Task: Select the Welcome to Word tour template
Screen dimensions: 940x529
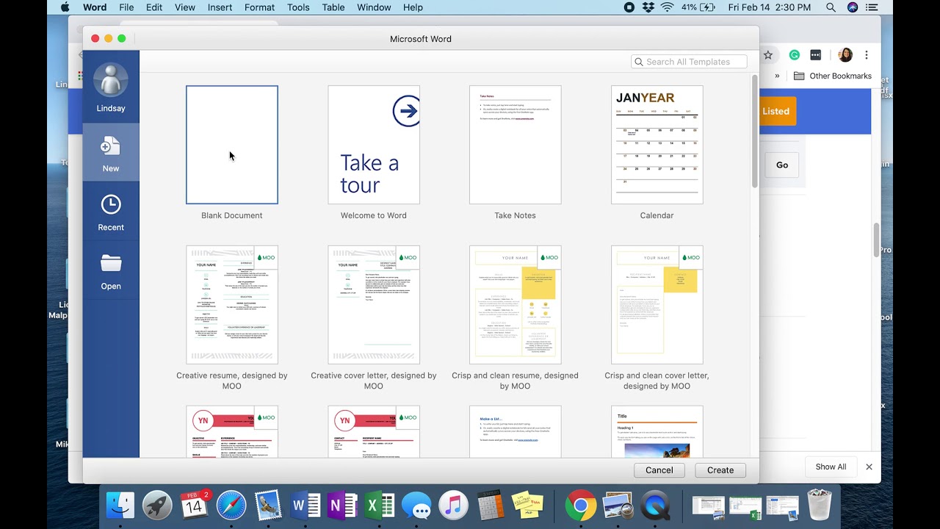Action: (374, 145)
